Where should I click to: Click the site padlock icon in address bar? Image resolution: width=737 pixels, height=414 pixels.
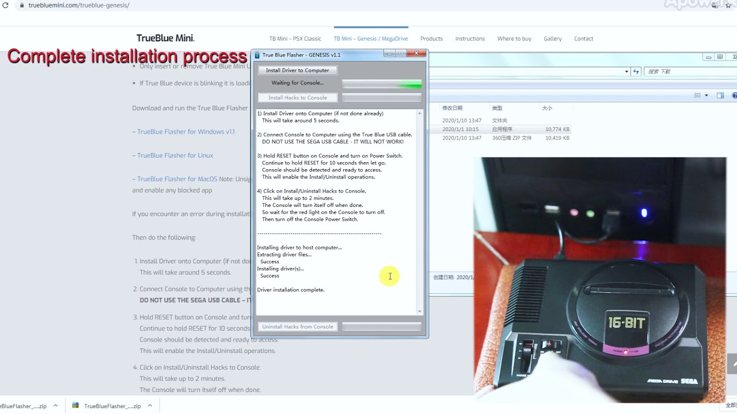(22, 5)
